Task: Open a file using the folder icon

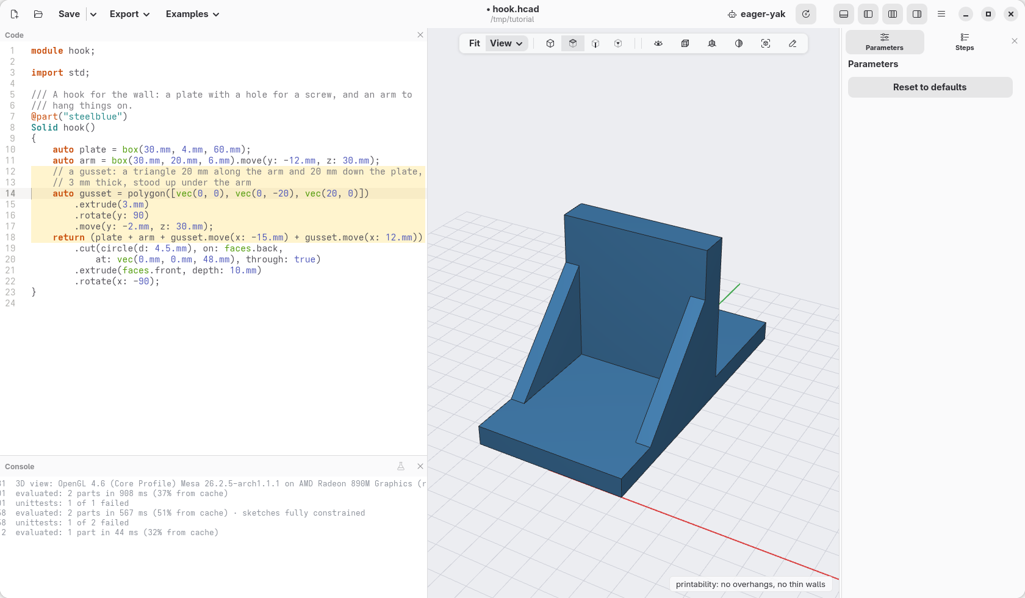Action: (38, 14)
